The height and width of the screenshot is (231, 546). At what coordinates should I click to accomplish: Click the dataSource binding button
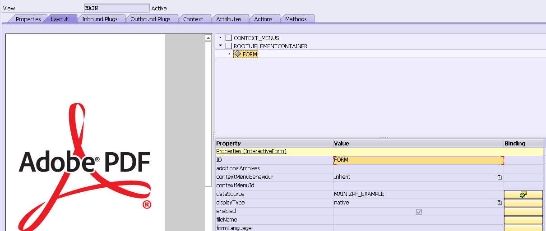pyautogui.click(x=523, y=194)
